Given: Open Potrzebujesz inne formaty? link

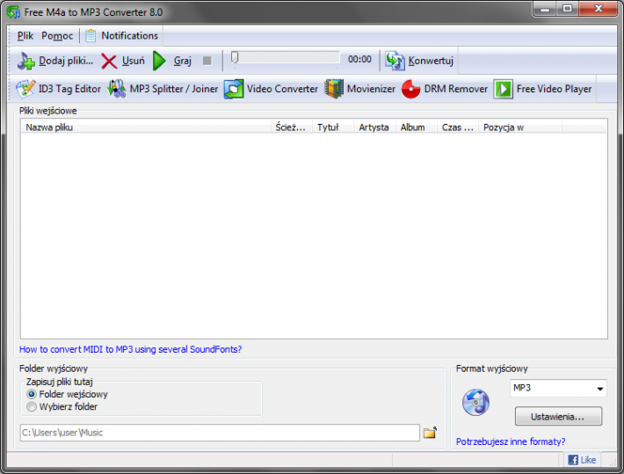Looking at the screenshot, I should pyautogui.click(x=511, y=441).
